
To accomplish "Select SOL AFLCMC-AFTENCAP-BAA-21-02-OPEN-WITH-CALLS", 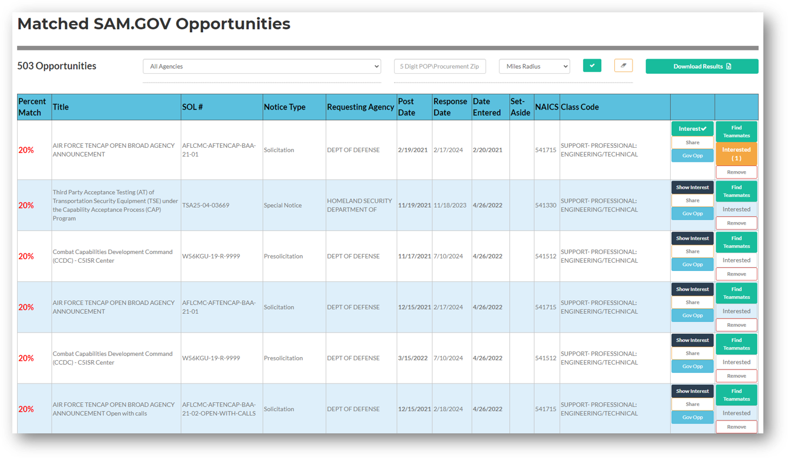I will click(219, 409).
